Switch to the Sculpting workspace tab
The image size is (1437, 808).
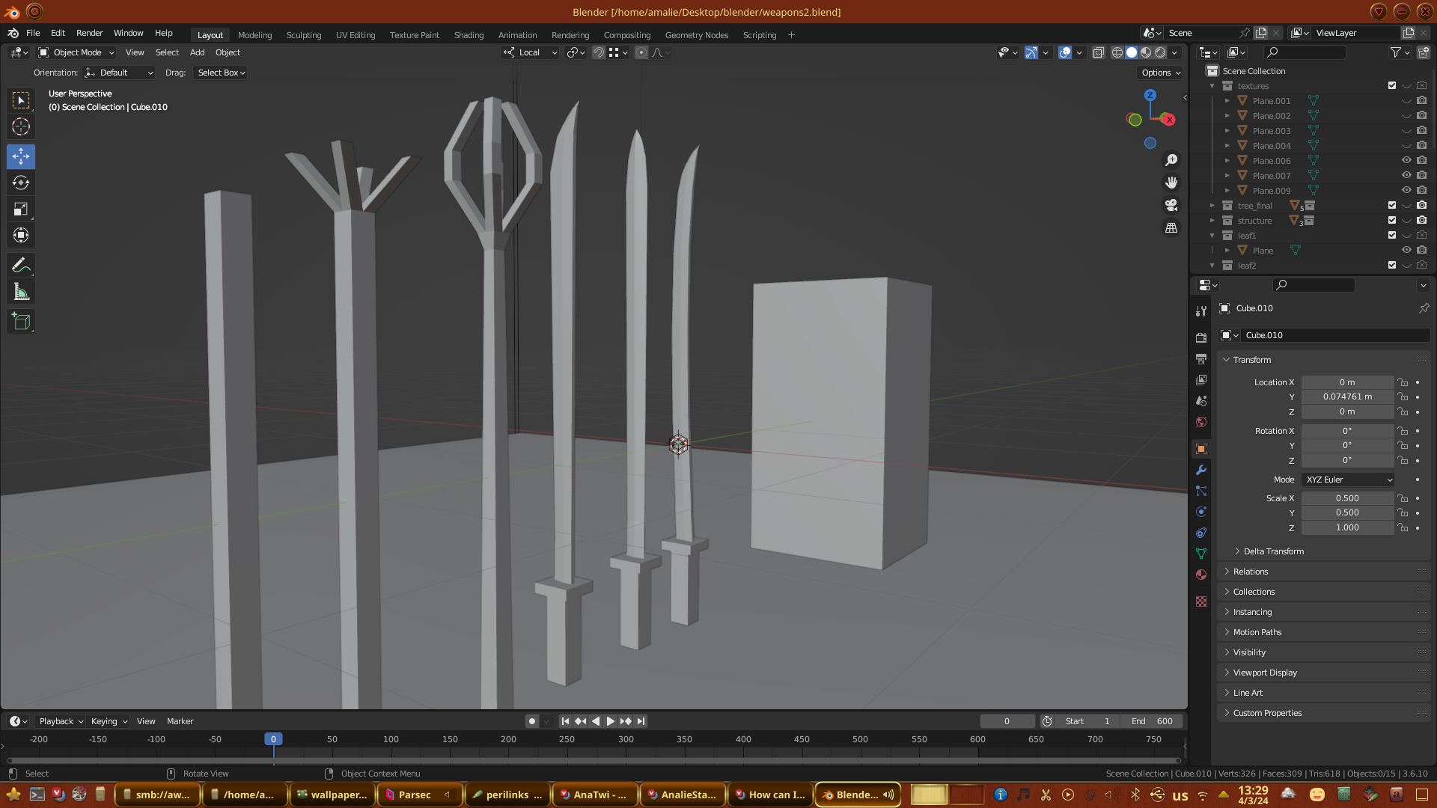coord(303,35)
